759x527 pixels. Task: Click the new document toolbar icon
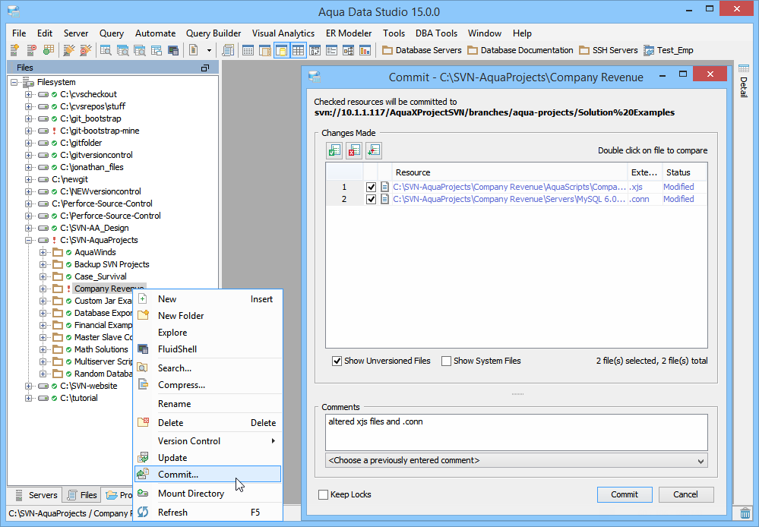tap(193, 50)
